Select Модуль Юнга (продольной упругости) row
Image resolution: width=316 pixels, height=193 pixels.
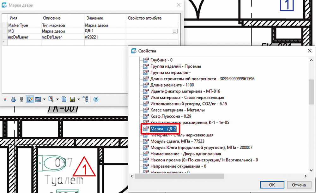(201, 148)
